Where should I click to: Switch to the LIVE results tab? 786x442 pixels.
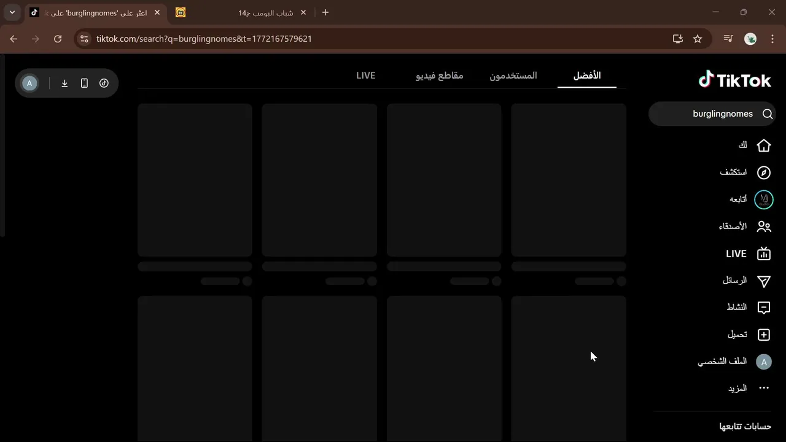pos(366,76)
